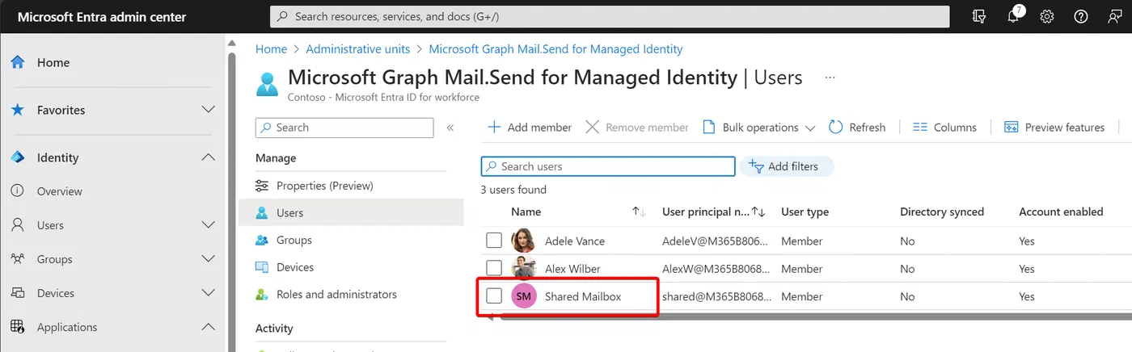Click the Preview features icon
This screenshot has height=352, width=1132.
(x=1011, y=128)
